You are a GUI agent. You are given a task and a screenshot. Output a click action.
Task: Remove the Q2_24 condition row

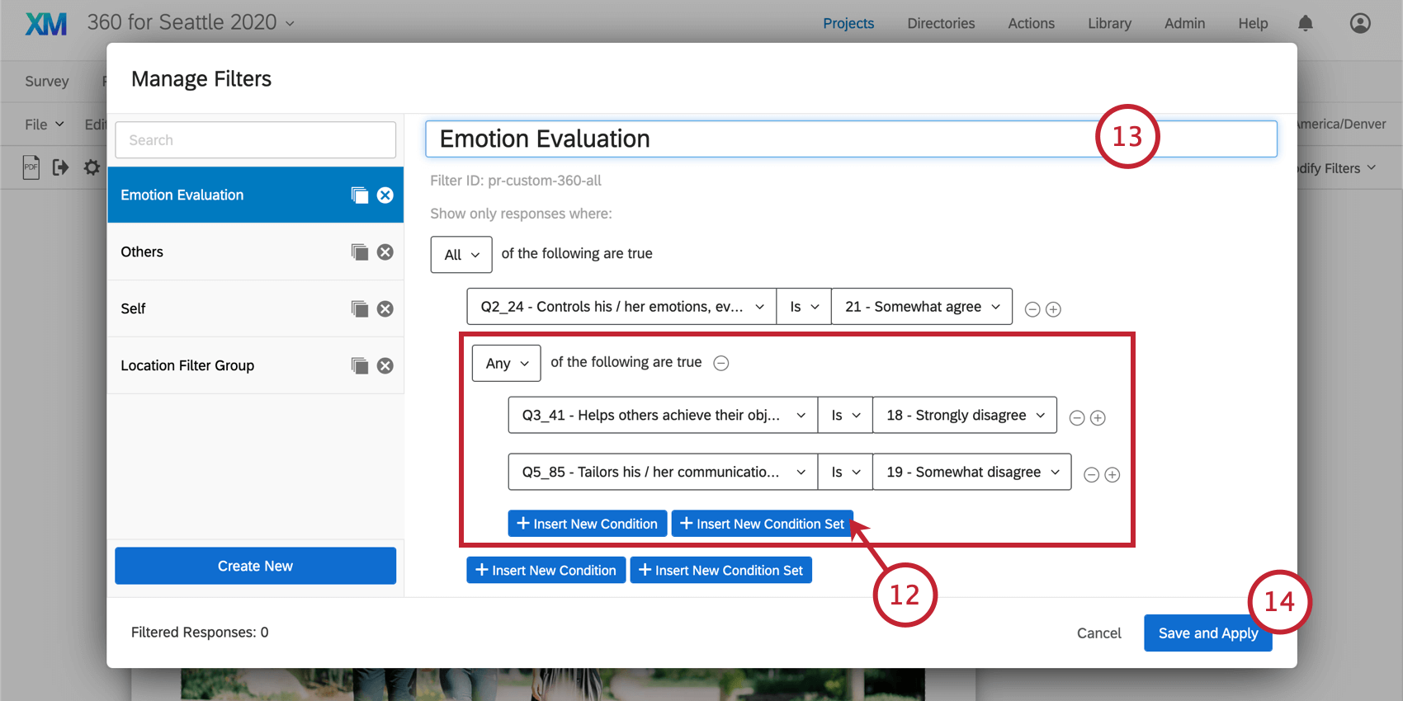point(1032,309)
